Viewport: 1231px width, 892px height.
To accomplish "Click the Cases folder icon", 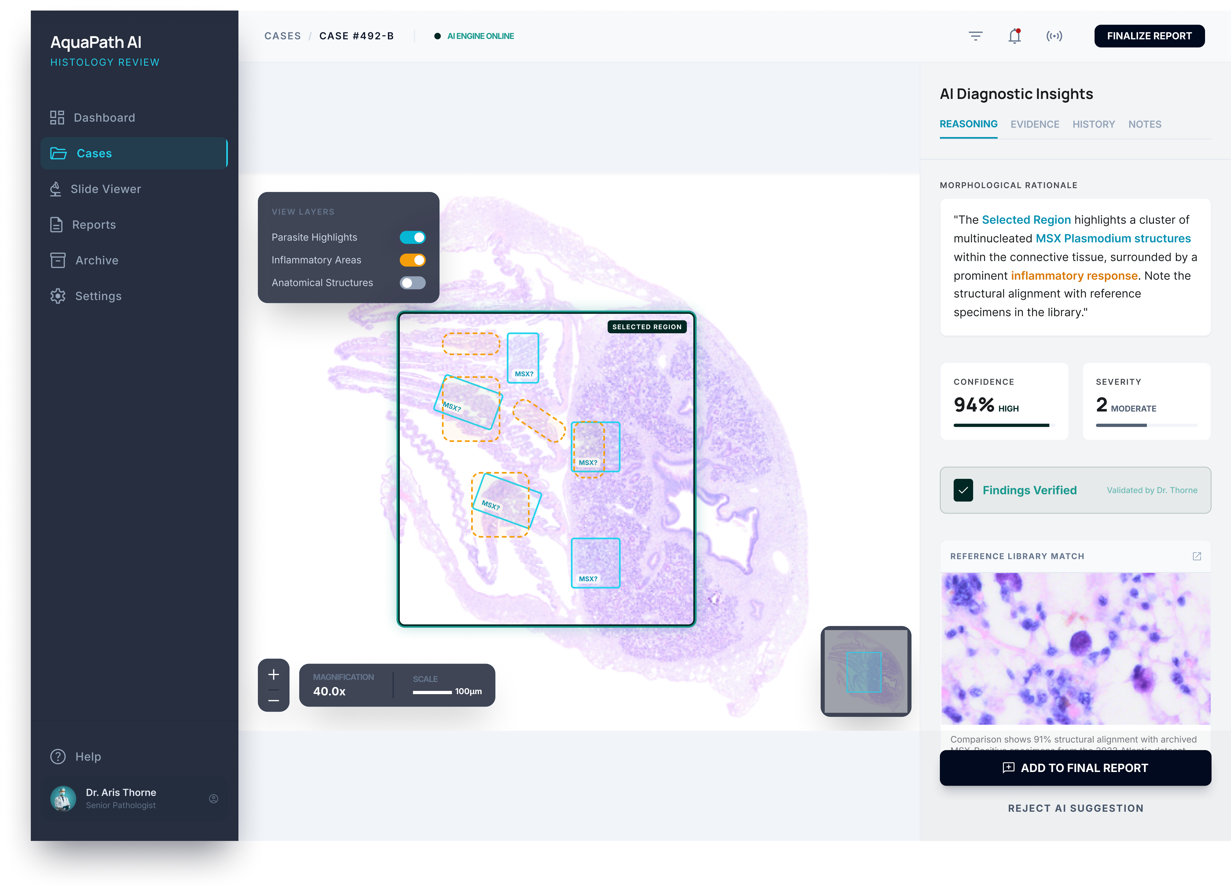I will [58, 153].
